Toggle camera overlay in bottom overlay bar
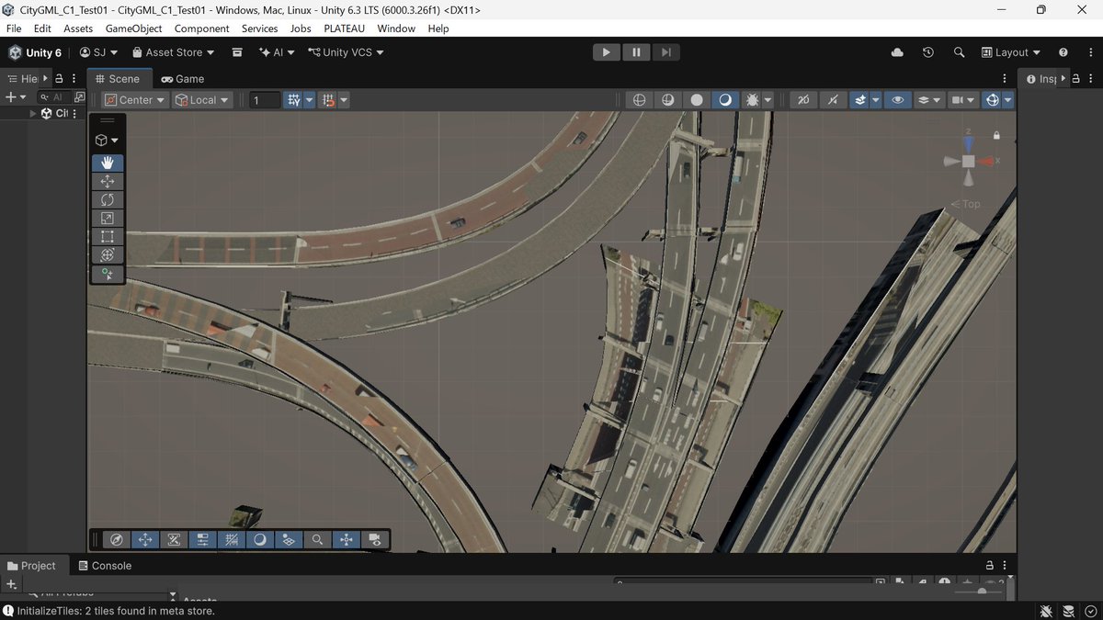Image resolution: width=1103 pixels, height=620 pixels. point(374,540)
